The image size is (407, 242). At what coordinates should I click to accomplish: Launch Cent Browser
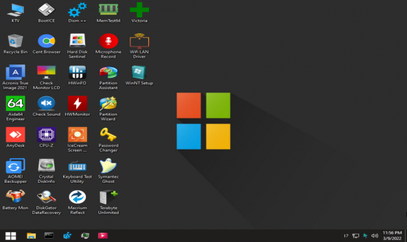click(x=46, y=44)
